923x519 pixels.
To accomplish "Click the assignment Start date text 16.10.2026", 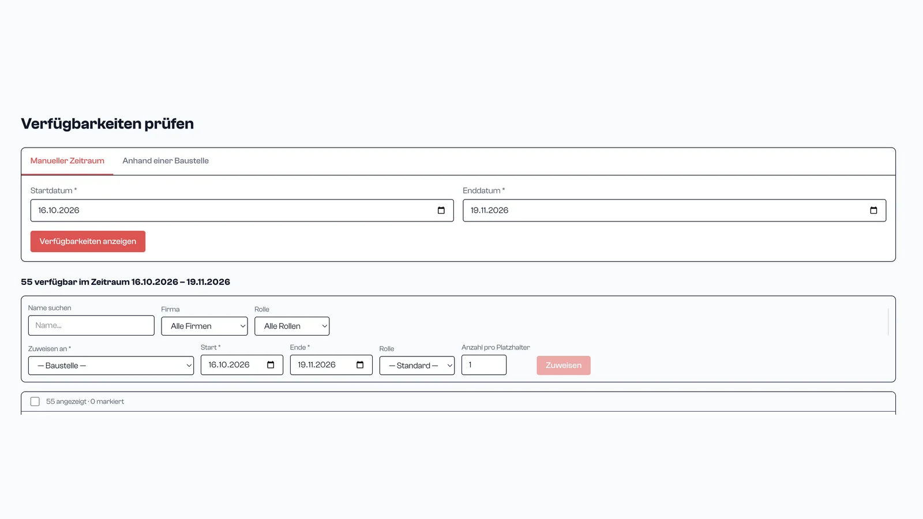I will pos(229,365).
